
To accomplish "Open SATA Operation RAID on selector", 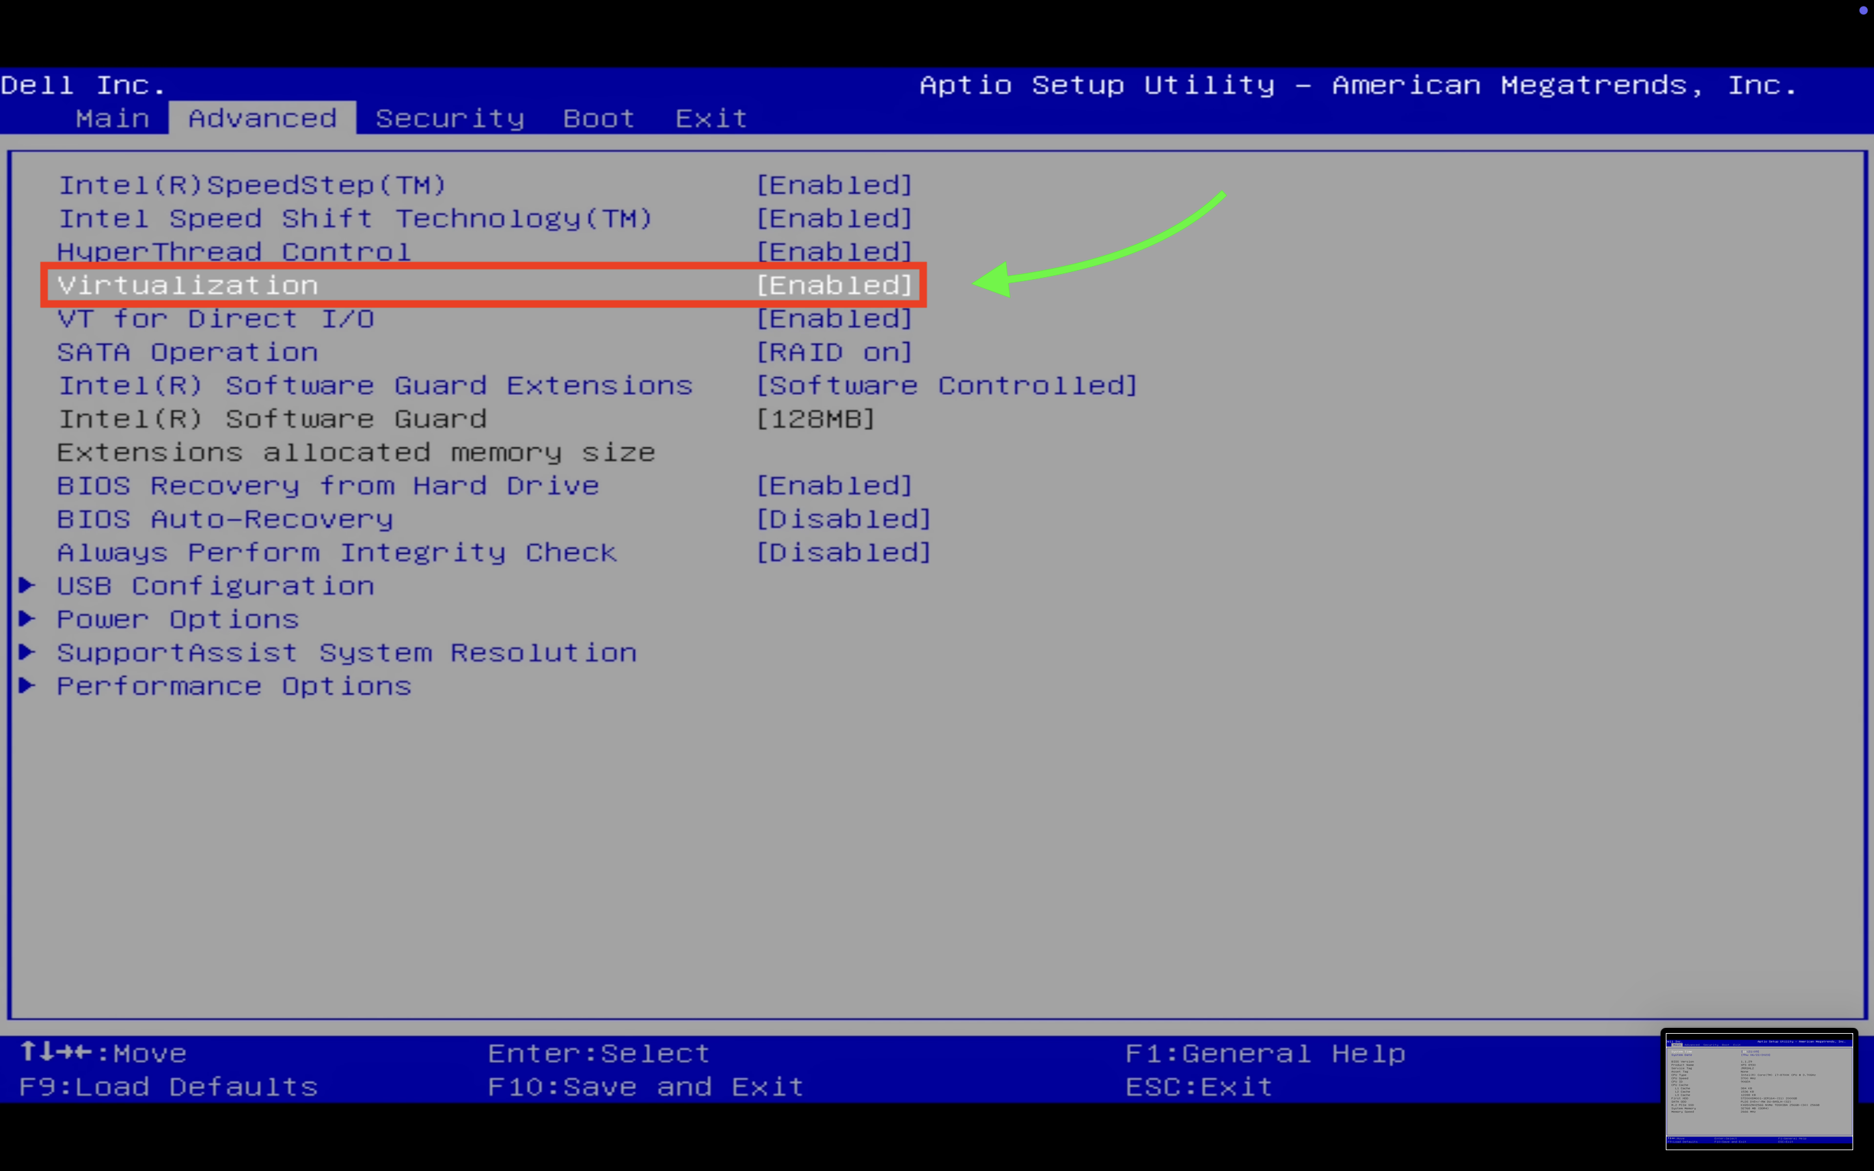I will (x=834, y=353).
